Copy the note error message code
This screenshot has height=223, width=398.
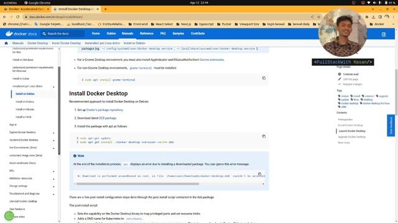[260, 174]
